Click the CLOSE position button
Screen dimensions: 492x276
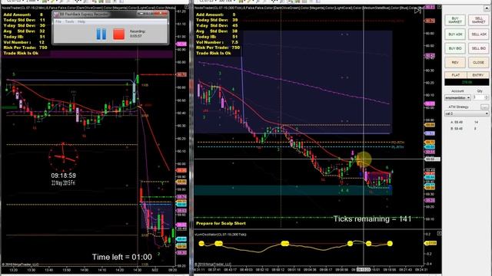click(478, 63)
